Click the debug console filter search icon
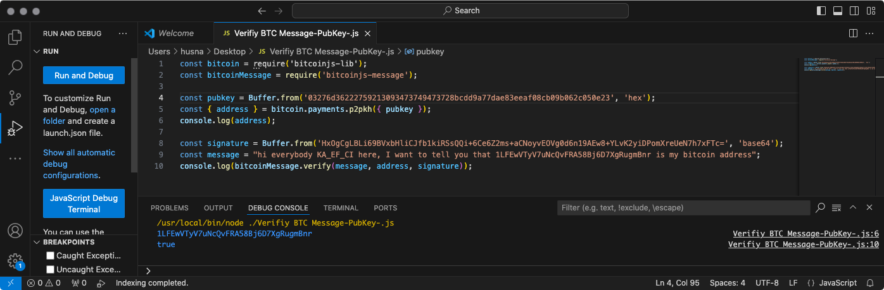Viewport: 884px width, 290px height. 820,207
